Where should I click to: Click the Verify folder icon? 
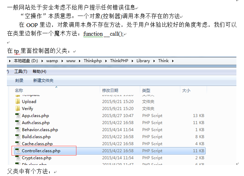[x=18, y=108]
